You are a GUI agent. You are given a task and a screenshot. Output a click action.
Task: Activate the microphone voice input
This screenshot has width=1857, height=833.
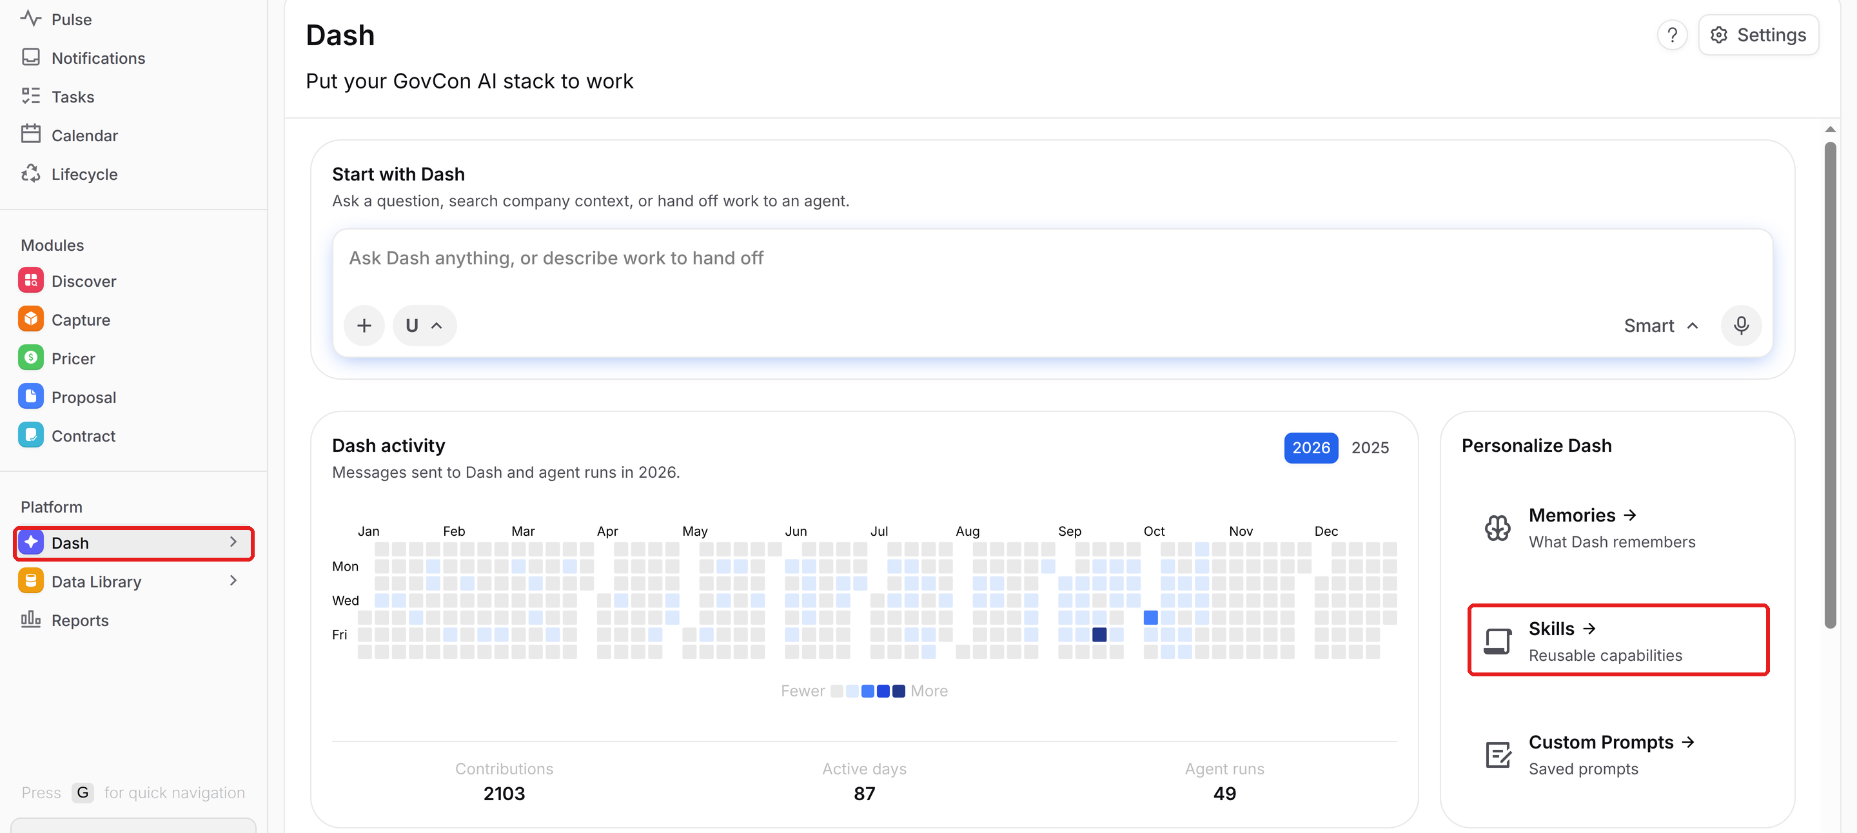(x=1741, y=326)
